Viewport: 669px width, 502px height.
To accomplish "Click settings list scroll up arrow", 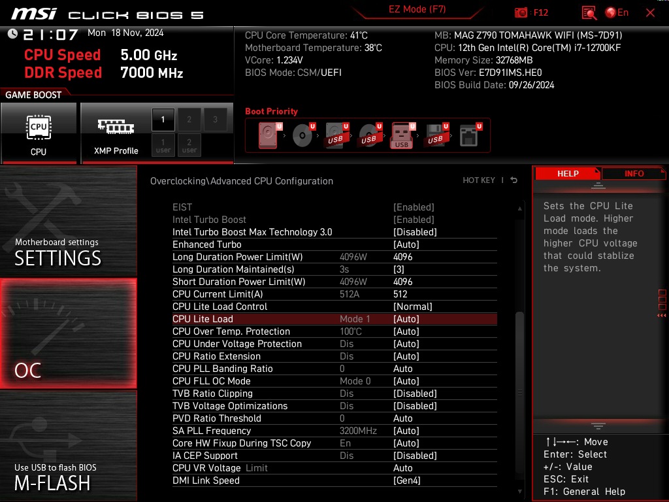I will [519, 209].
